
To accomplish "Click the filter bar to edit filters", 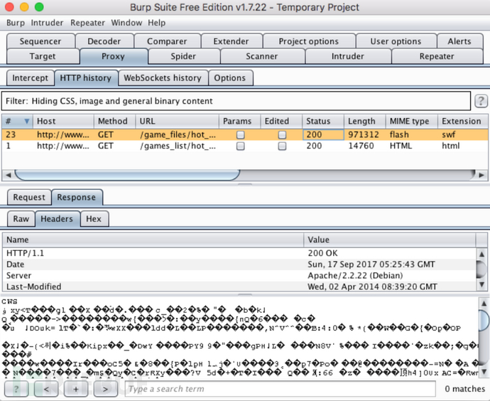I will pos(236,101).
